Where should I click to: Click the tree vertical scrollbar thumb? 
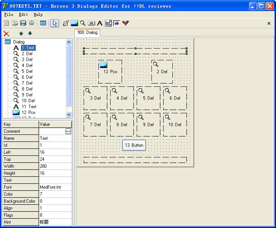69,76
